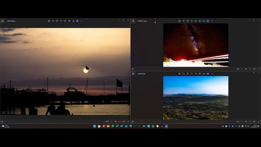Click the active Photos app taskbar icon

(166, 126)
